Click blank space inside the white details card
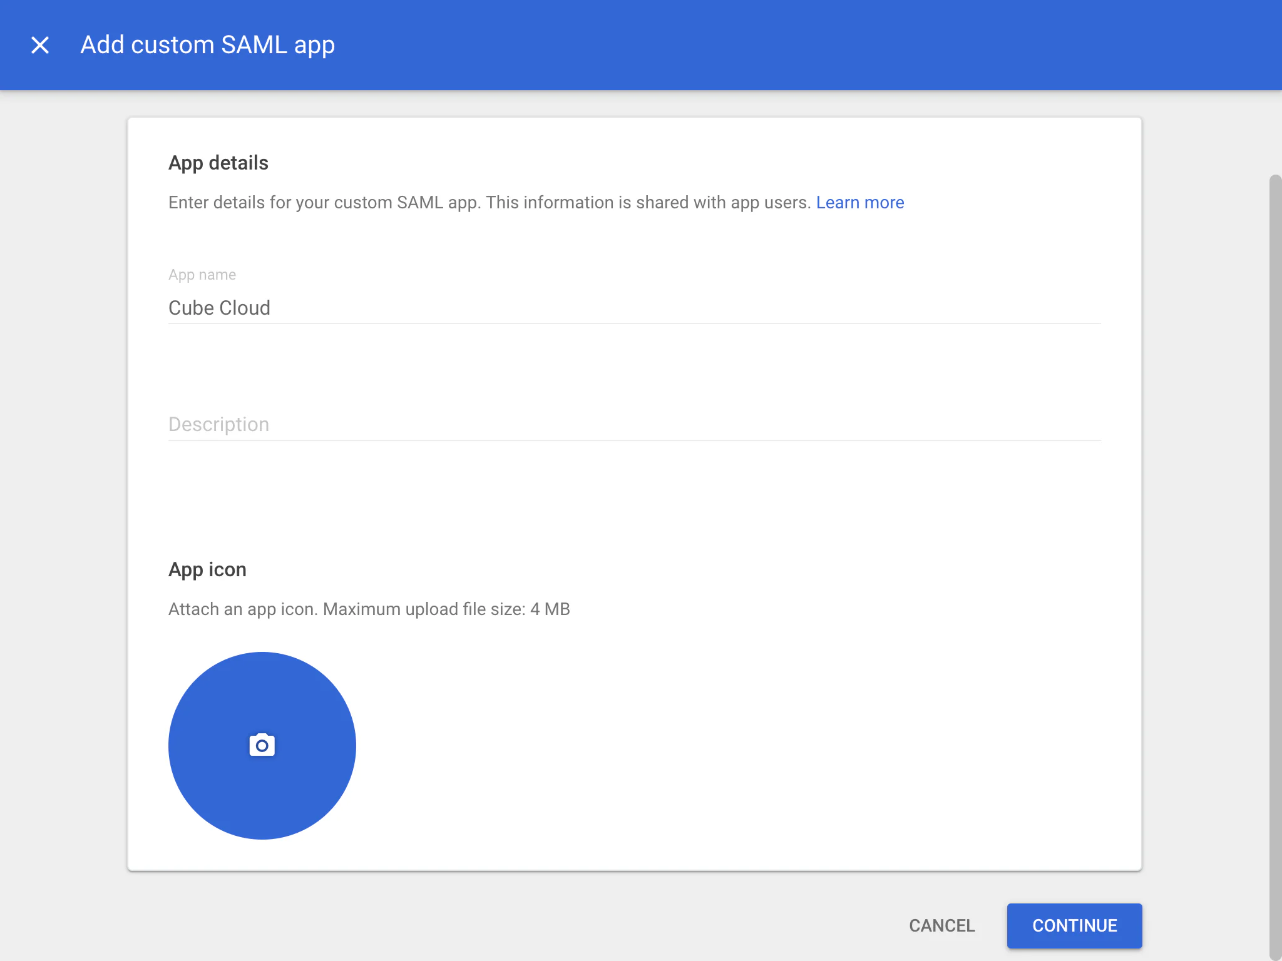This screenshot has height=961, width=1282. (x=751, y=719)
